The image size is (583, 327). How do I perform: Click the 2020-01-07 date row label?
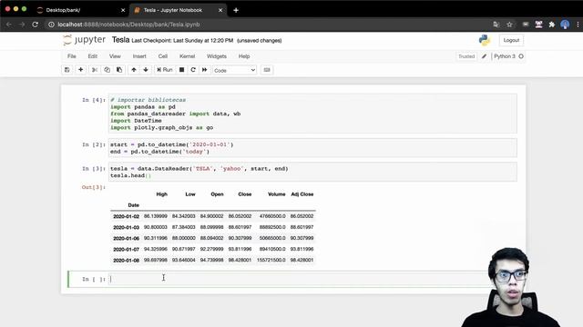click(x=126, y=250)
